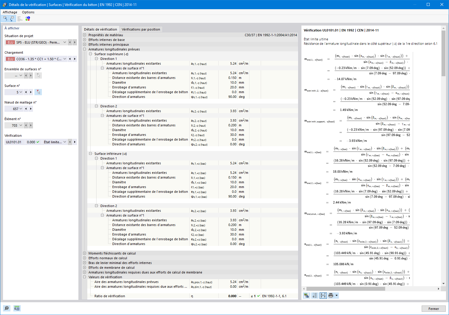449x315 pixels.
Task: Toggle the x/y=7/4 formula values icon
Action: coord(323,296)
